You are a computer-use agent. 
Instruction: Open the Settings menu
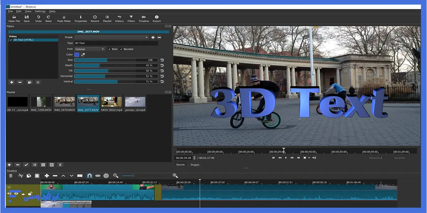click(x=40, y=11)
